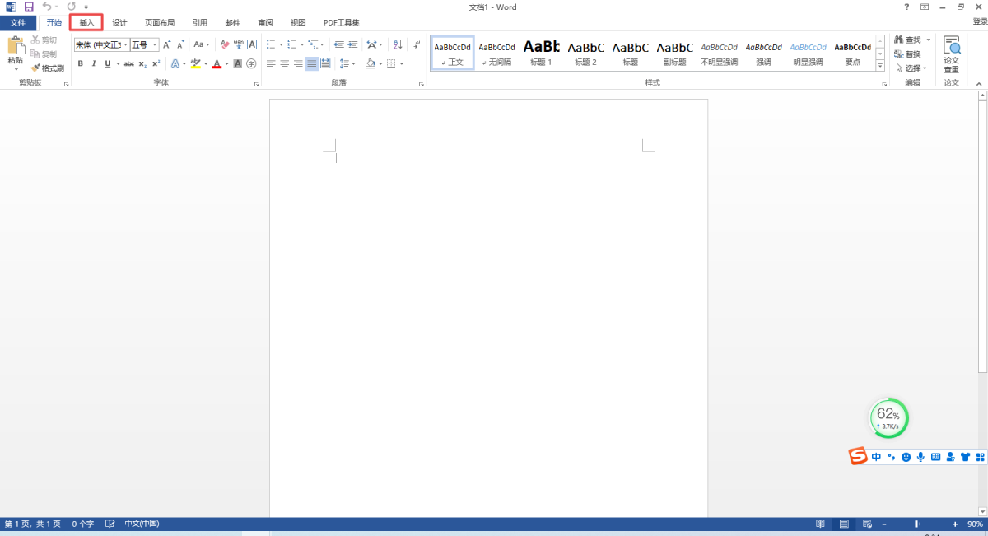Switch to the 插入 (Insert) tab

pos(86,22)
